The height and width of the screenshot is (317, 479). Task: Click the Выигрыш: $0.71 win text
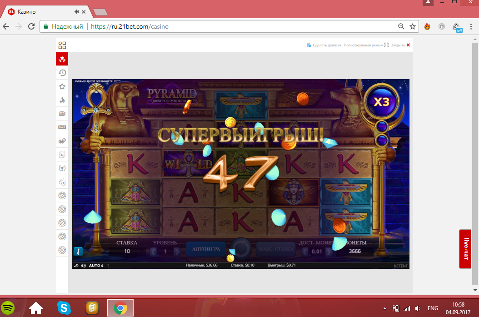click(282, 265)
